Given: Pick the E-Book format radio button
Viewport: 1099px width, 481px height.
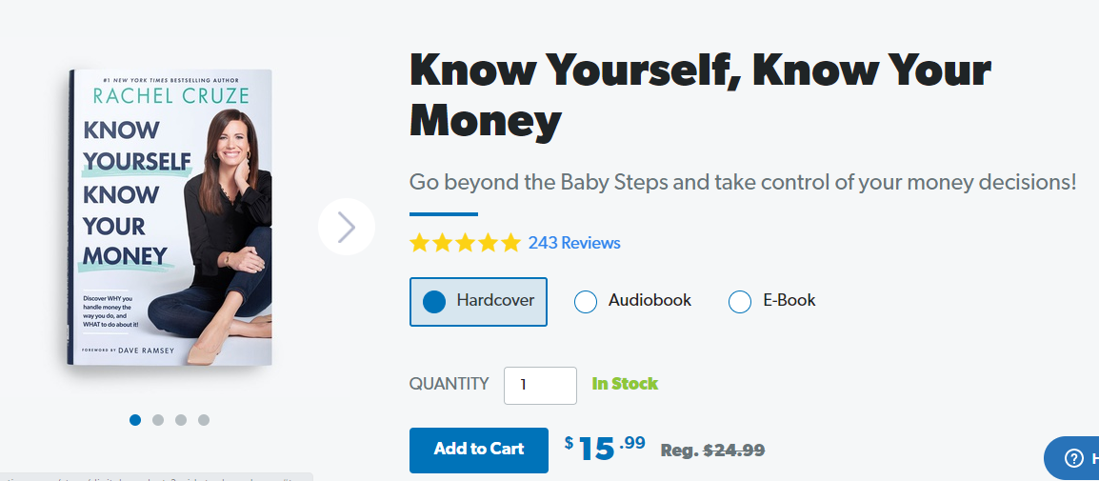Looking at the screenshot, I should coord(740,302).
